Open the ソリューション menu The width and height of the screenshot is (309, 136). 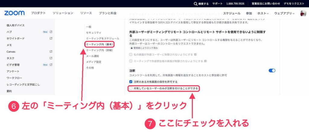pyautogui.click(x=63, y=13)
